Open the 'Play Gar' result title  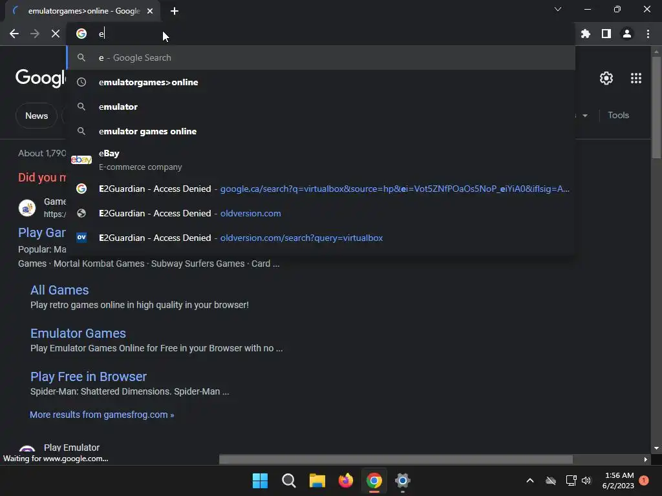pos(42,232)
